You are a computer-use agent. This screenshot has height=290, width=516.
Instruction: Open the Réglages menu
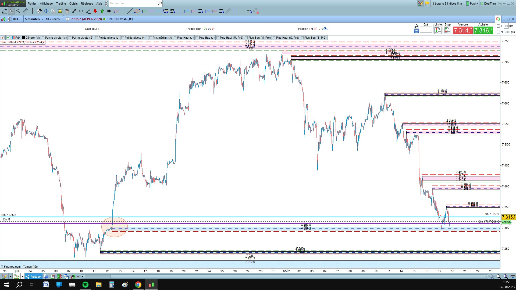tap(87, 3)
